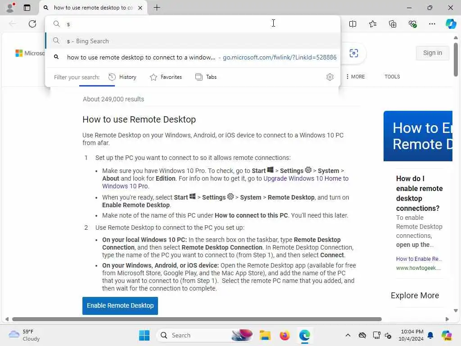Click the horizontal scrollbar thumb
The width and height of the screenshot is (461, 346).
(x=197, y=319)
